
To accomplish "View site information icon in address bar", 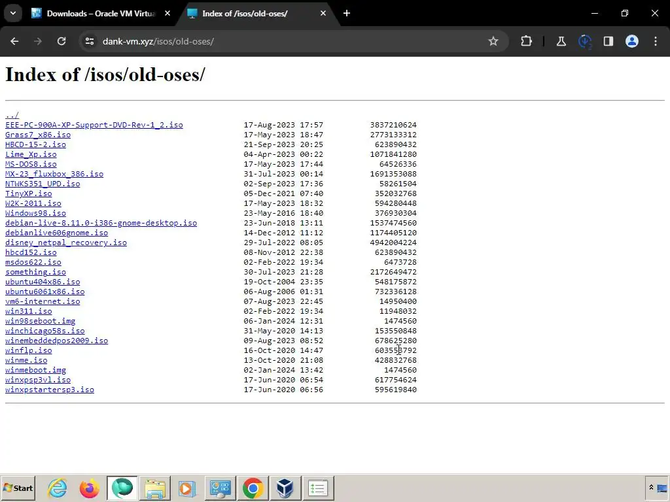I will pos(90,41).
